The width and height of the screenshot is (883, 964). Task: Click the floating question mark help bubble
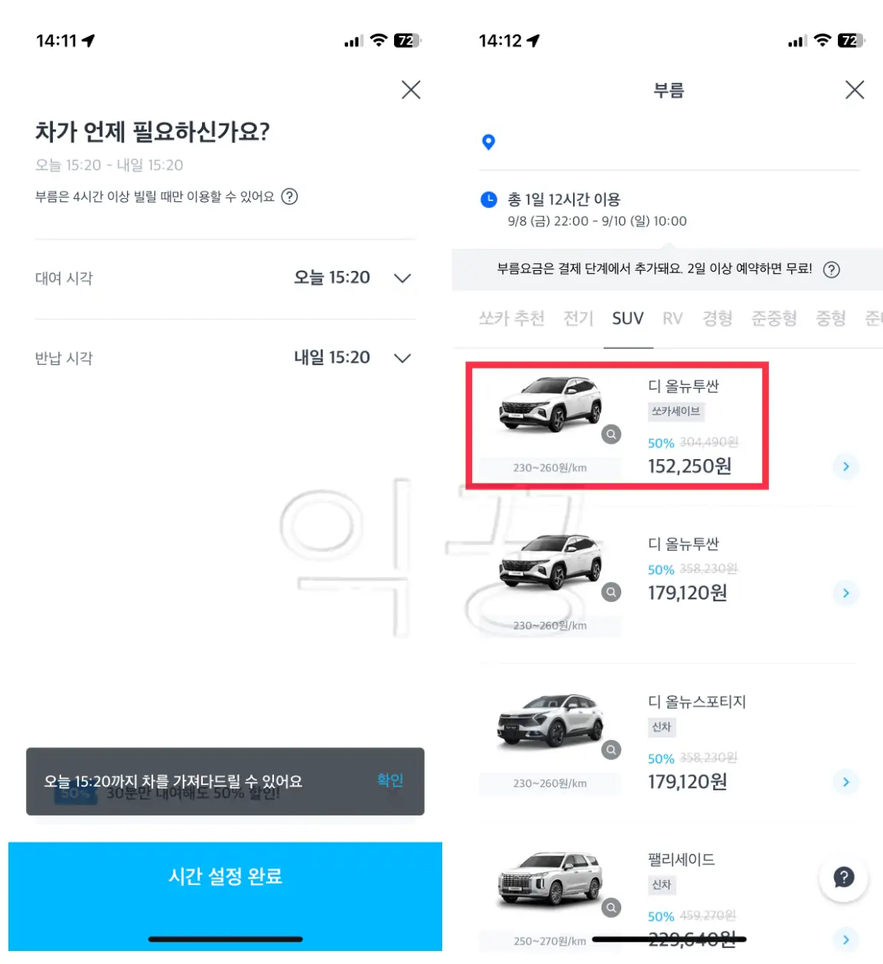pyautogui.click(x=843, y=878)
